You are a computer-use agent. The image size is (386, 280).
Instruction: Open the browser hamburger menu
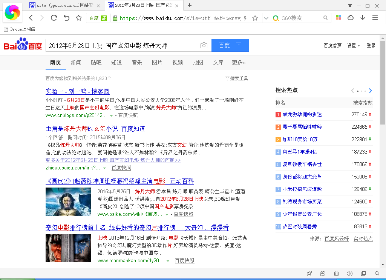(x=375, y=17)
